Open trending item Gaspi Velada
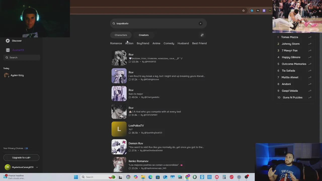 [x=290, y=91]
